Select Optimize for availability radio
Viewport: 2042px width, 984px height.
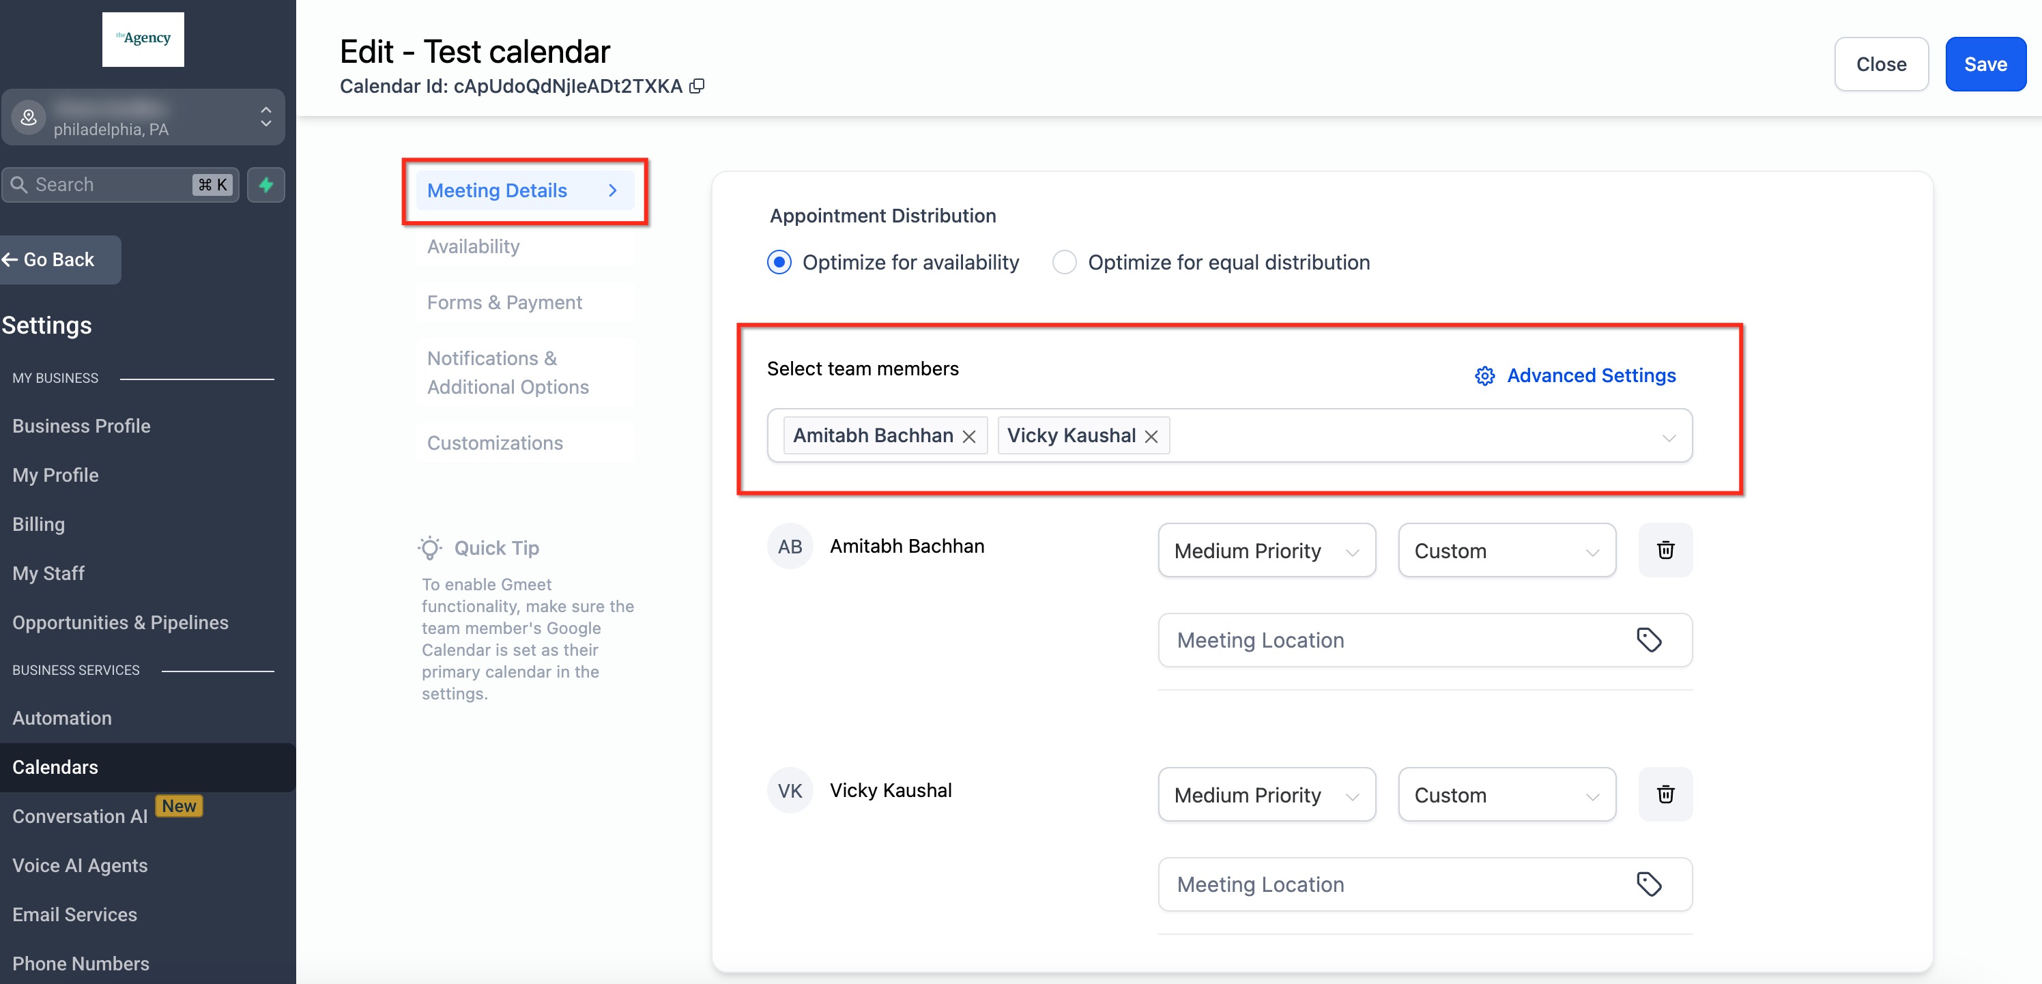[779, 262]
